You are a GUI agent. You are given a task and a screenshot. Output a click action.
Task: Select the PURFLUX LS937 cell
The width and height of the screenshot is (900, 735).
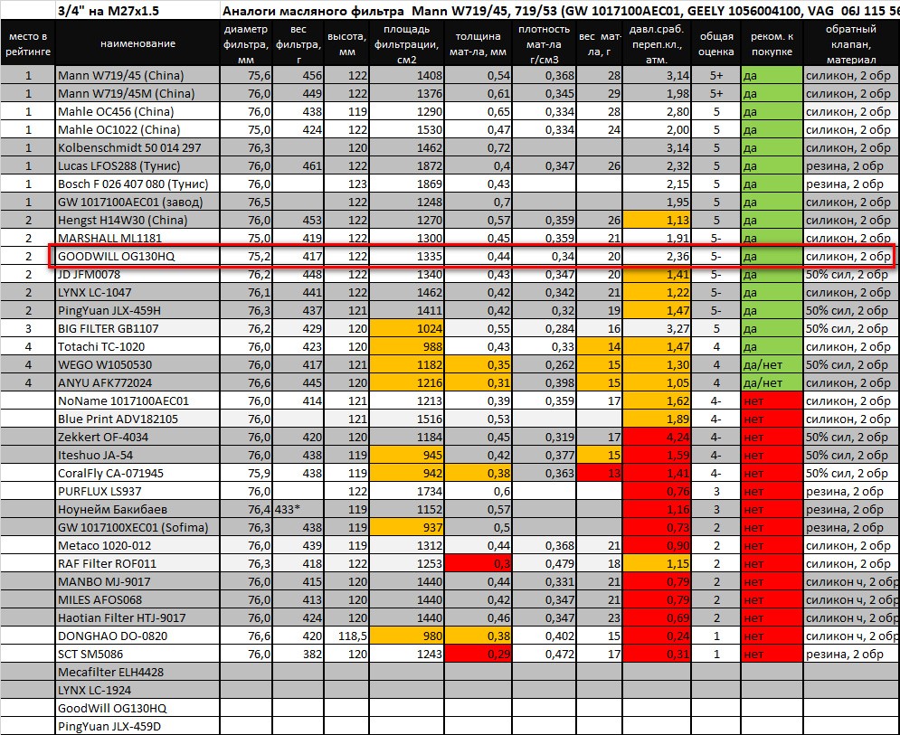click(137, 491)
